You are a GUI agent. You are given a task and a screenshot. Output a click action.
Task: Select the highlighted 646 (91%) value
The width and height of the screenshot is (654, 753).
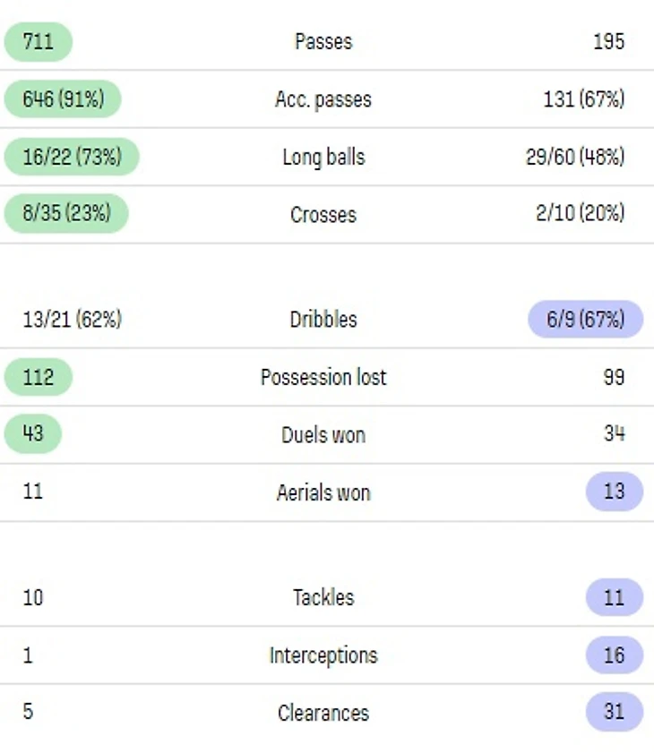(63, 99)
